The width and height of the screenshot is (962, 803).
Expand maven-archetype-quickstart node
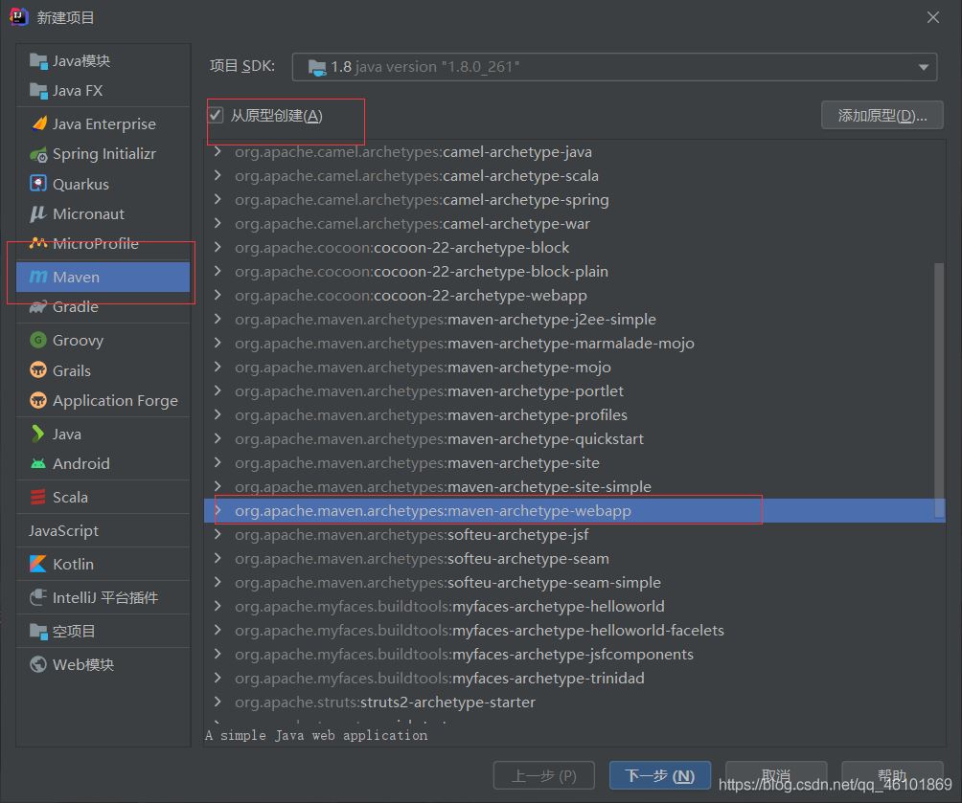[x=218, y=438]
